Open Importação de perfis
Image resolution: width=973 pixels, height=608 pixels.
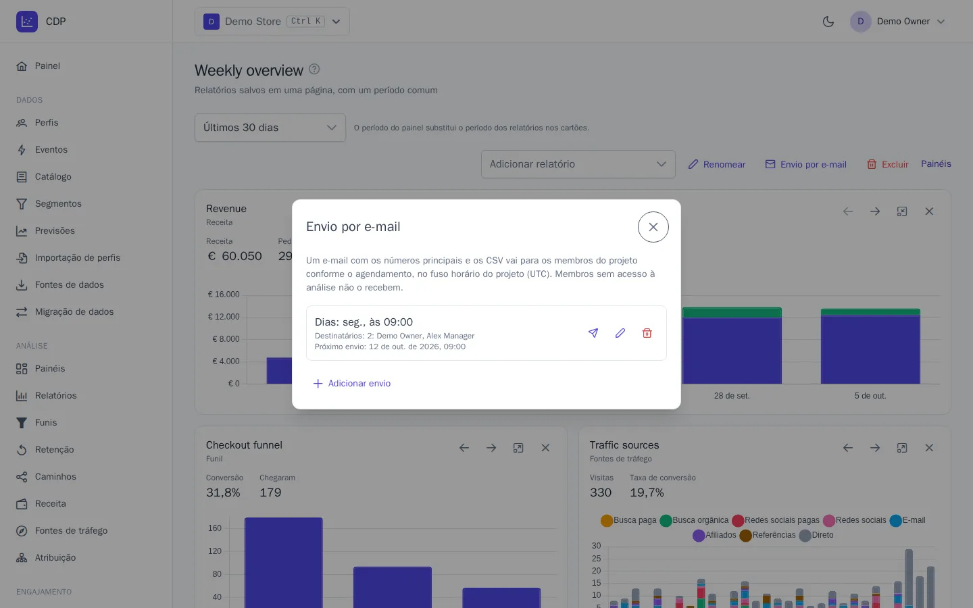coord(86,257)
